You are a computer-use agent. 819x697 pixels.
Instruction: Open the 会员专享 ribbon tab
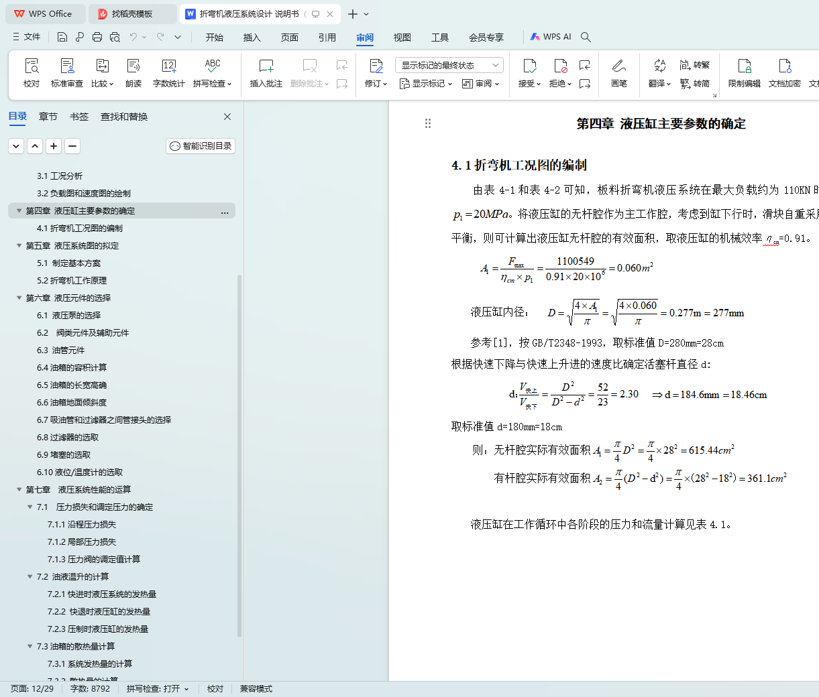(x=486, y=37)
